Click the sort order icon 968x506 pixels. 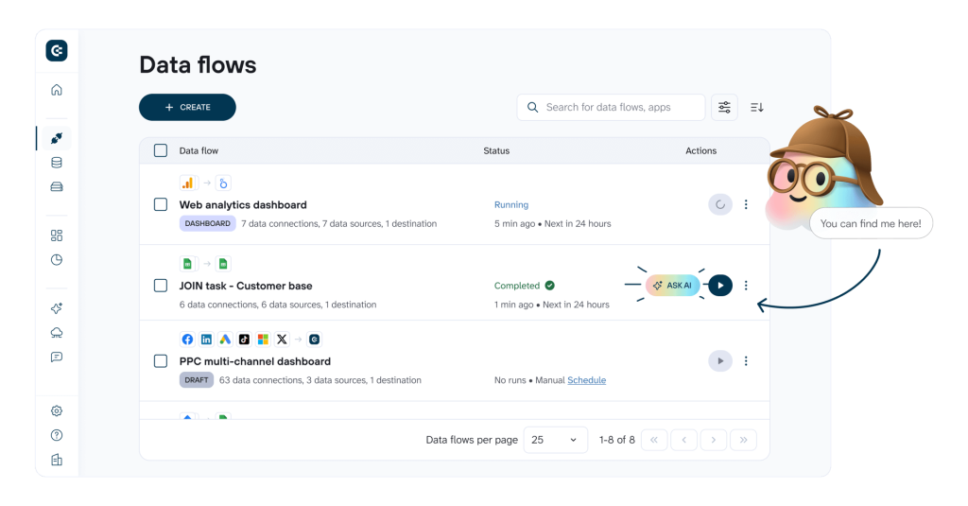[x=757, y=108]
